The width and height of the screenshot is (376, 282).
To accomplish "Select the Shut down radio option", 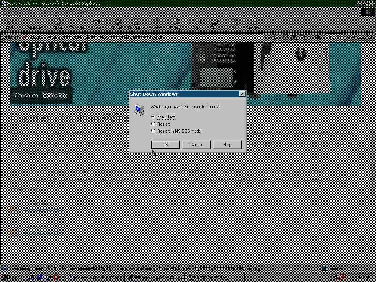I will pos(164,116).
